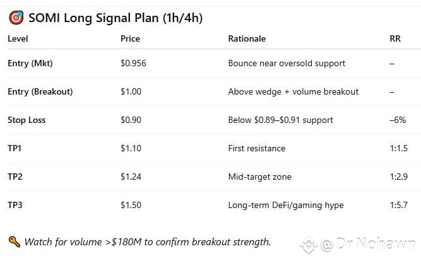Select the Price column header
The height and width of the screenshot is (261, 421).
(131, 38)
